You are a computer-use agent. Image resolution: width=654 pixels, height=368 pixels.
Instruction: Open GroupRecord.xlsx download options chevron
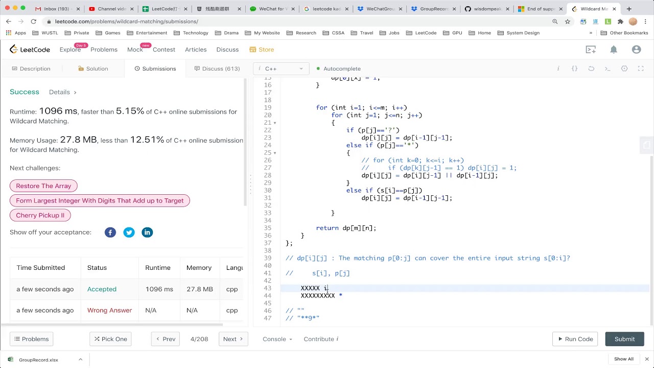click(x=80, y=359)
